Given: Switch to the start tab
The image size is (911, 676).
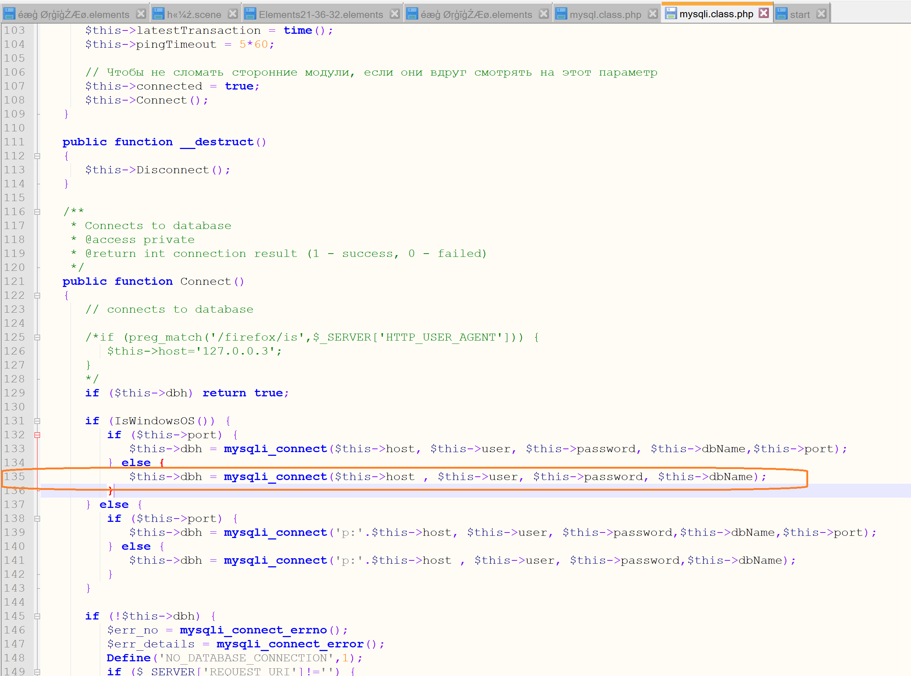Looking at the screenshot, I should click(800, 15).
